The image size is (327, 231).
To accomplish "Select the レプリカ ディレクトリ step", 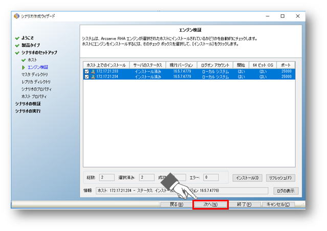I will click(x=36, y=82).
